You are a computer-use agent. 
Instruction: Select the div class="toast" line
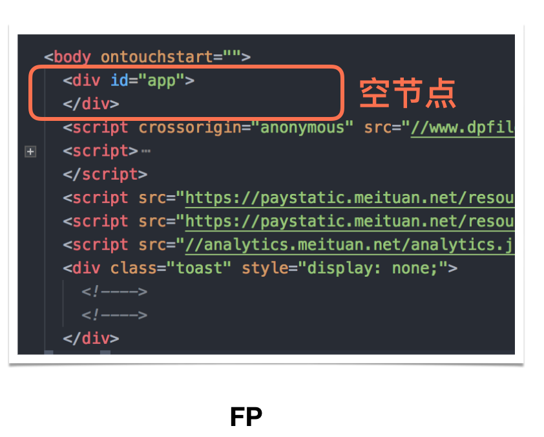(x=260, y=268)
